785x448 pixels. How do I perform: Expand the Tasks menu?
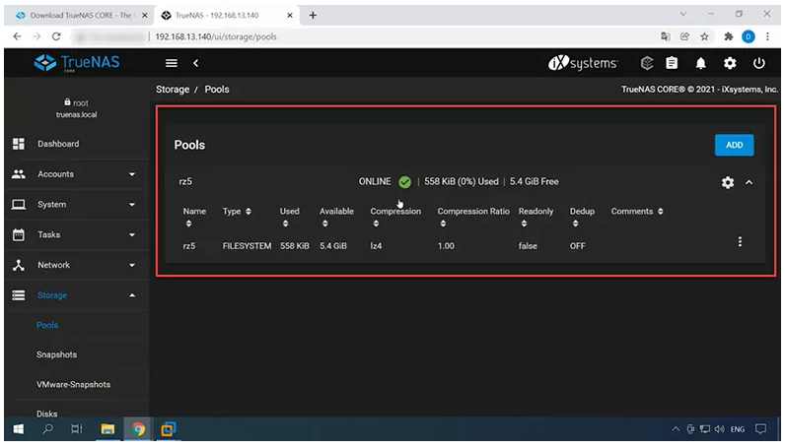(x=77, y=234)
